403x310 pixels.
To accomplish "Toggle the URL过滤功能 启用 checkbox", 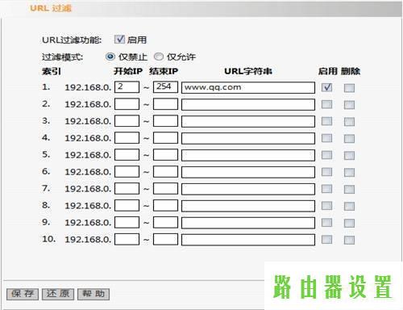I will click(119, 40).
